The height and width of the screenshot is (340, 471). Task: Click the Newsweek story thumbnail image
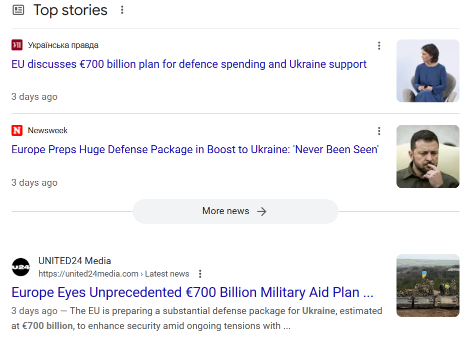pos(427,156)
